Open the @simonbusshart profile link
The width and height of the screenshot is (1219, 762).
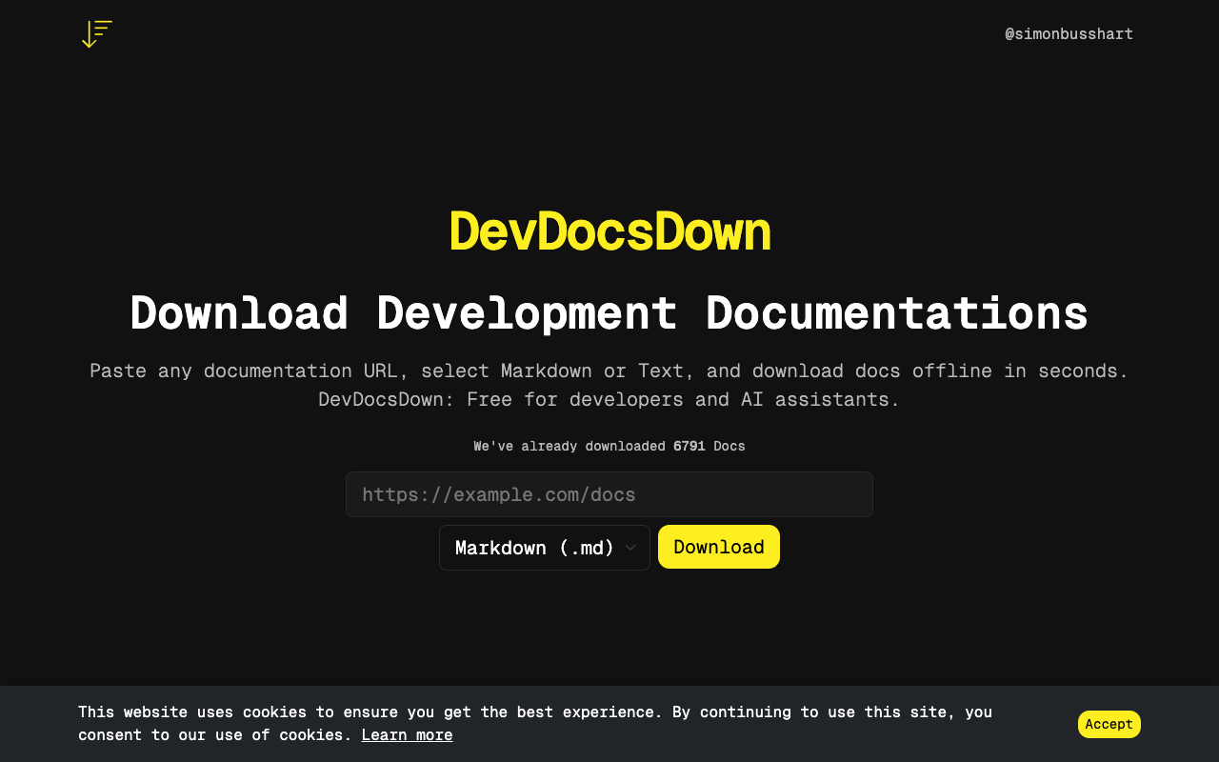point(1069,33)
